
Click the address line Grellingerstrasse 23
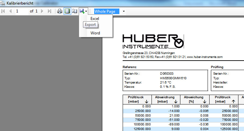pos(149,53)
